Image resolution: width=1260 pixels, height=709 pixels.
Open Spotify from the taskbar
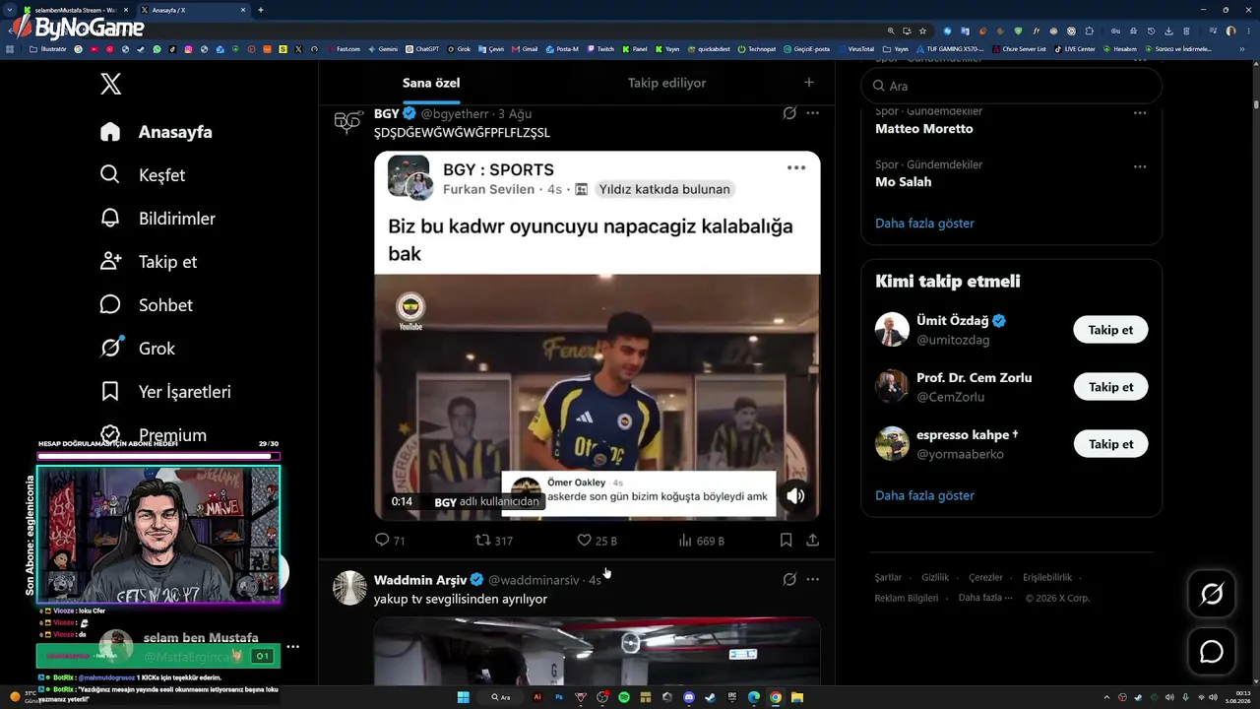[624, 697]
